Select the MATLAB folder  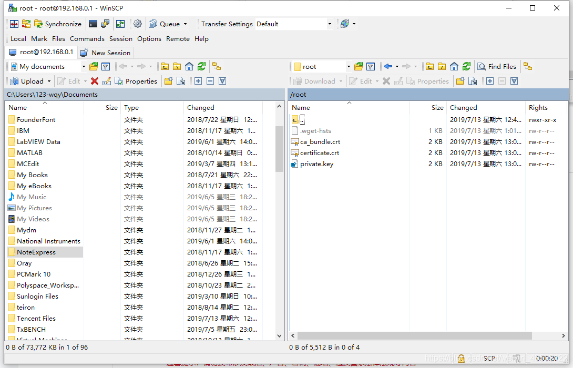pyautogui.click(x=29, y=153)
